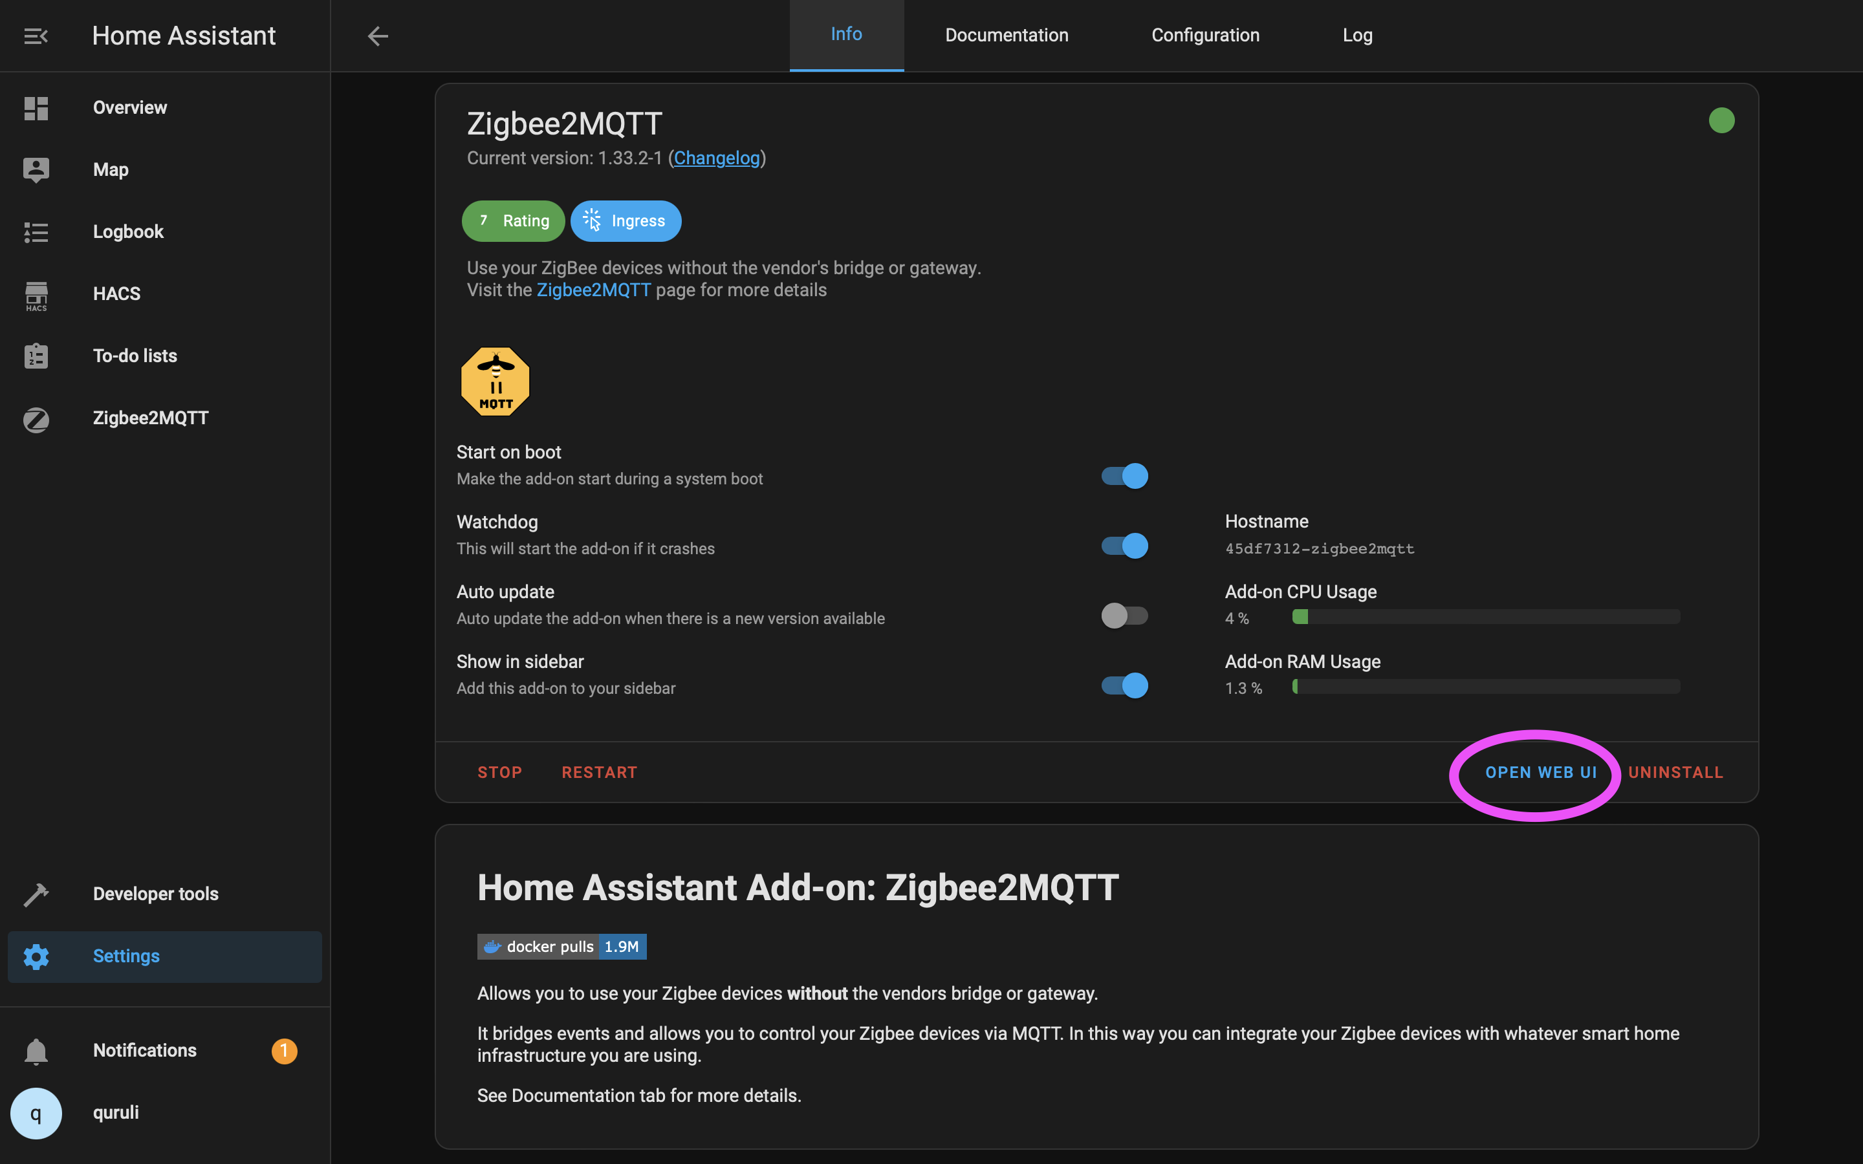1863x1164 pixels.
Task: Click the '1.3 %' RAM value
Action: [1243, 688]
